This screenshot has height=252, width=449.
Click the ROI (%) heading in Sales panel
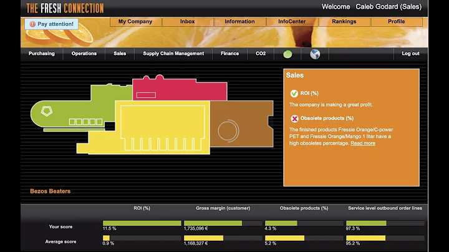tap(309, 94)
